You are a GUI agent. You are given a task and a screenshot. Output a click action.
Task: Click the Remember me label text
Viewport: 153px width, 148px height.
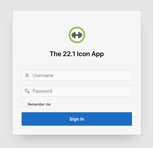[39, 104]
